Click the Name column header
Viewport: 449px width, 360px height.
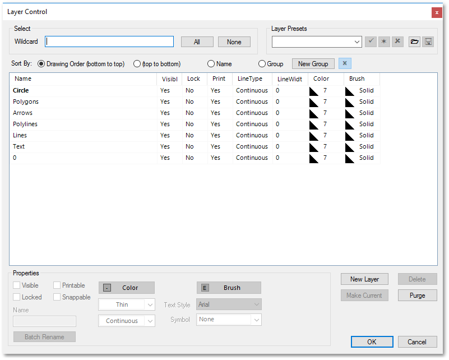(83, 79)
